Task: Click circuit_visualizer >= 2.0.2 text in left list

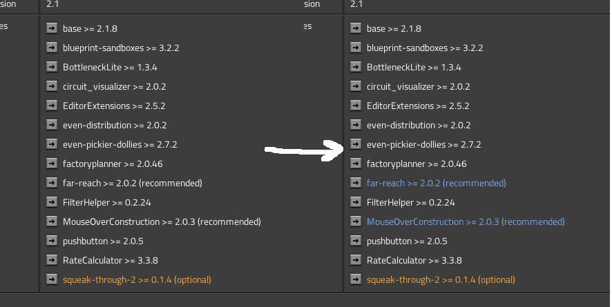Action: (x=115, y=86)
